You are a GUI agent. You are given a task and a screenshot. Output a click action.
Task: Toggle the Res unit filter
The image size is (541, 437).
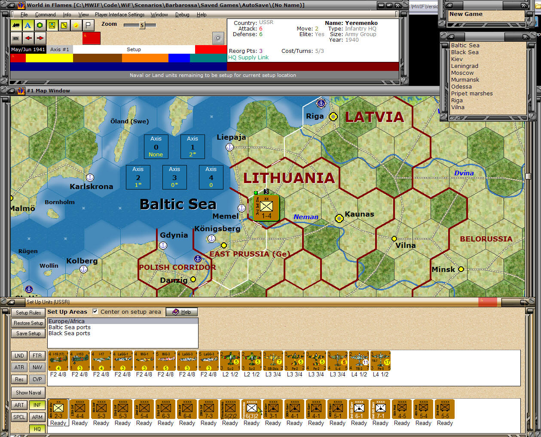coord(19,379)
